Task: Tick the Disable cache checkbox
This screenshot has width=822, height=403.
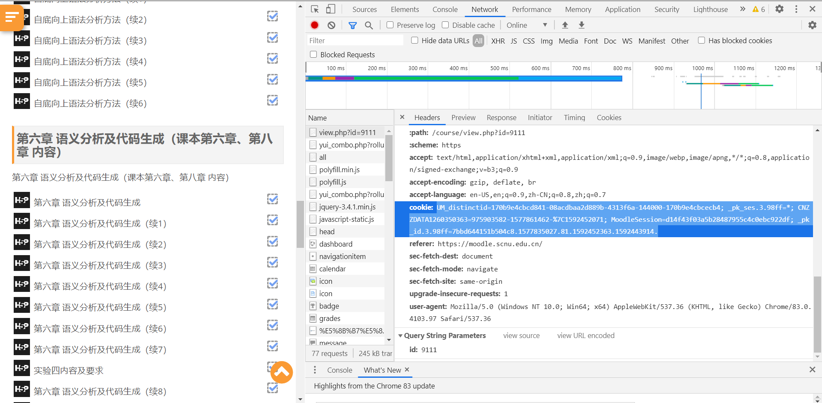Action: tap(445, 25)
